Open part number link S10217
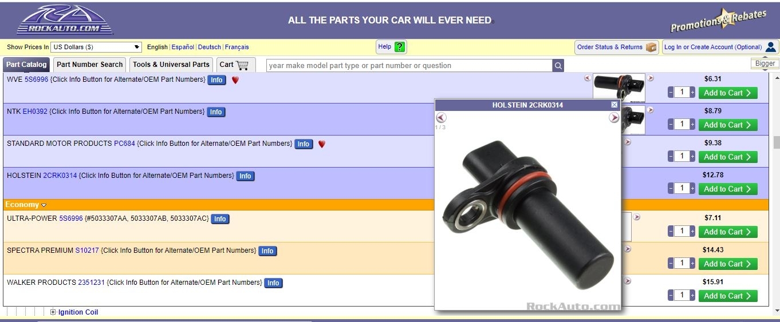Viewport: 780px width, 322px height. [87, 251]
